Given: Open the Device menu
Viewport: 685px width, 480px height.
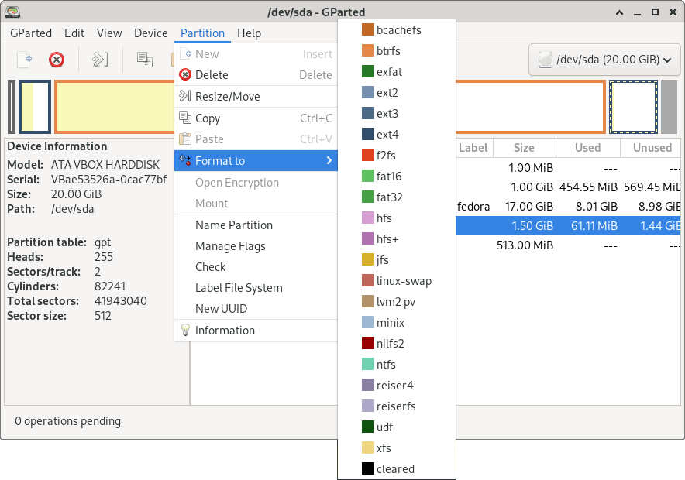Looking at the screenshot, I should (x=150, y=33).
